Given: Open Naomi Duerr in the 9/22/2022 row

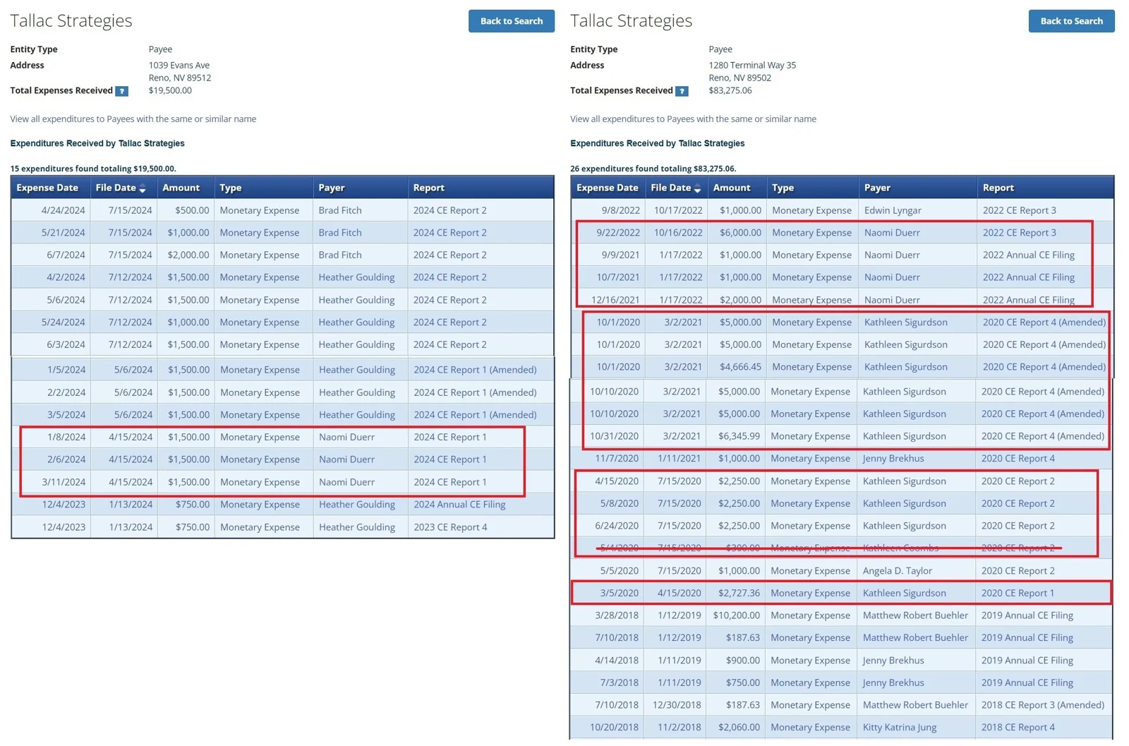Looking at the screenshot, I should [x=892, y=233].
